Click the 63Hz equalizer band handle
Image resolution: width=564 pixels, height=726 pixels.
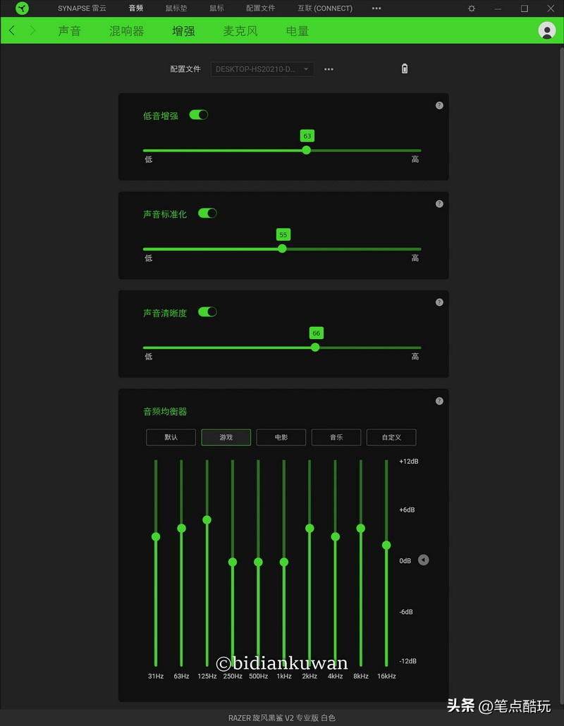click(x=181, y=529)
